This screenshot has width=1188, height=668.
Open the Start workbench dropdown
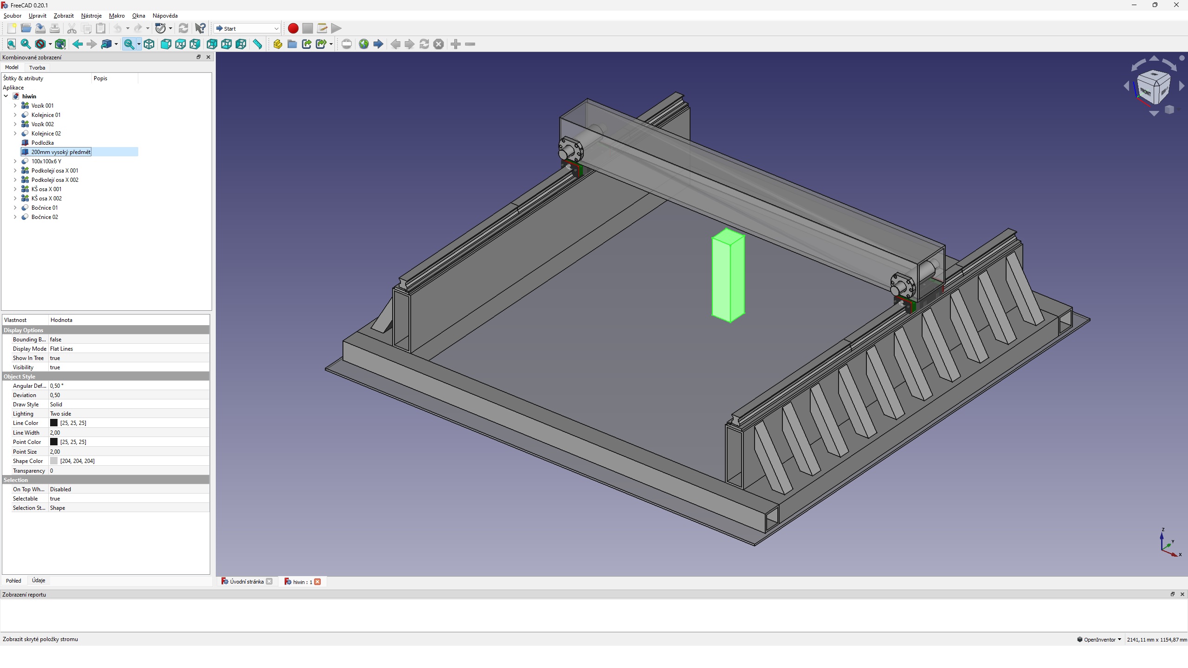click(x=247, y=28)
